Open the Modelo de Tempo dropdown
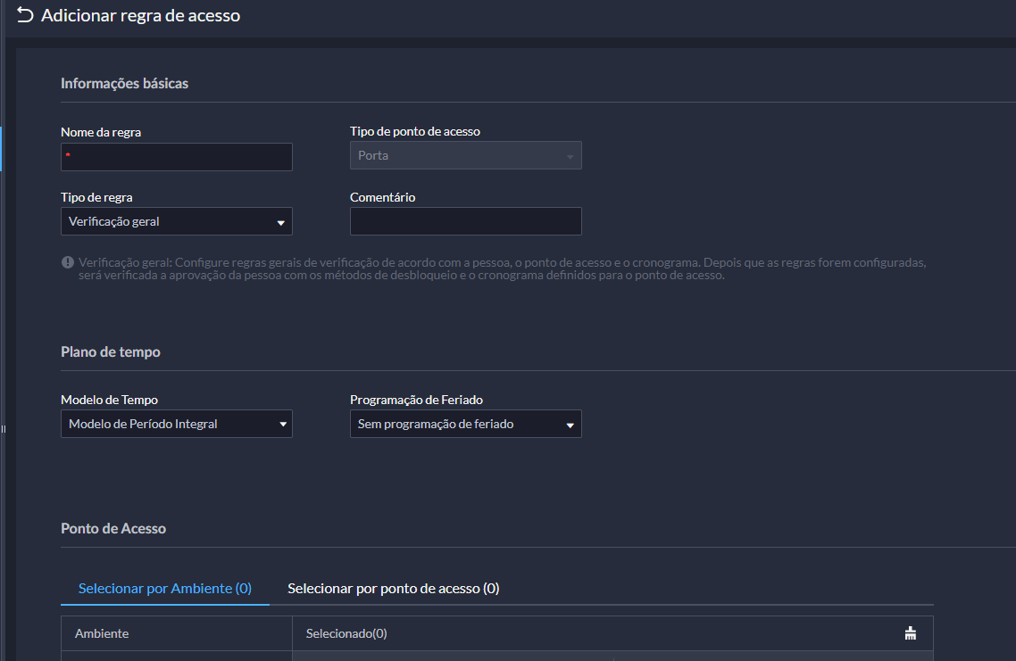 pos(176,424)
